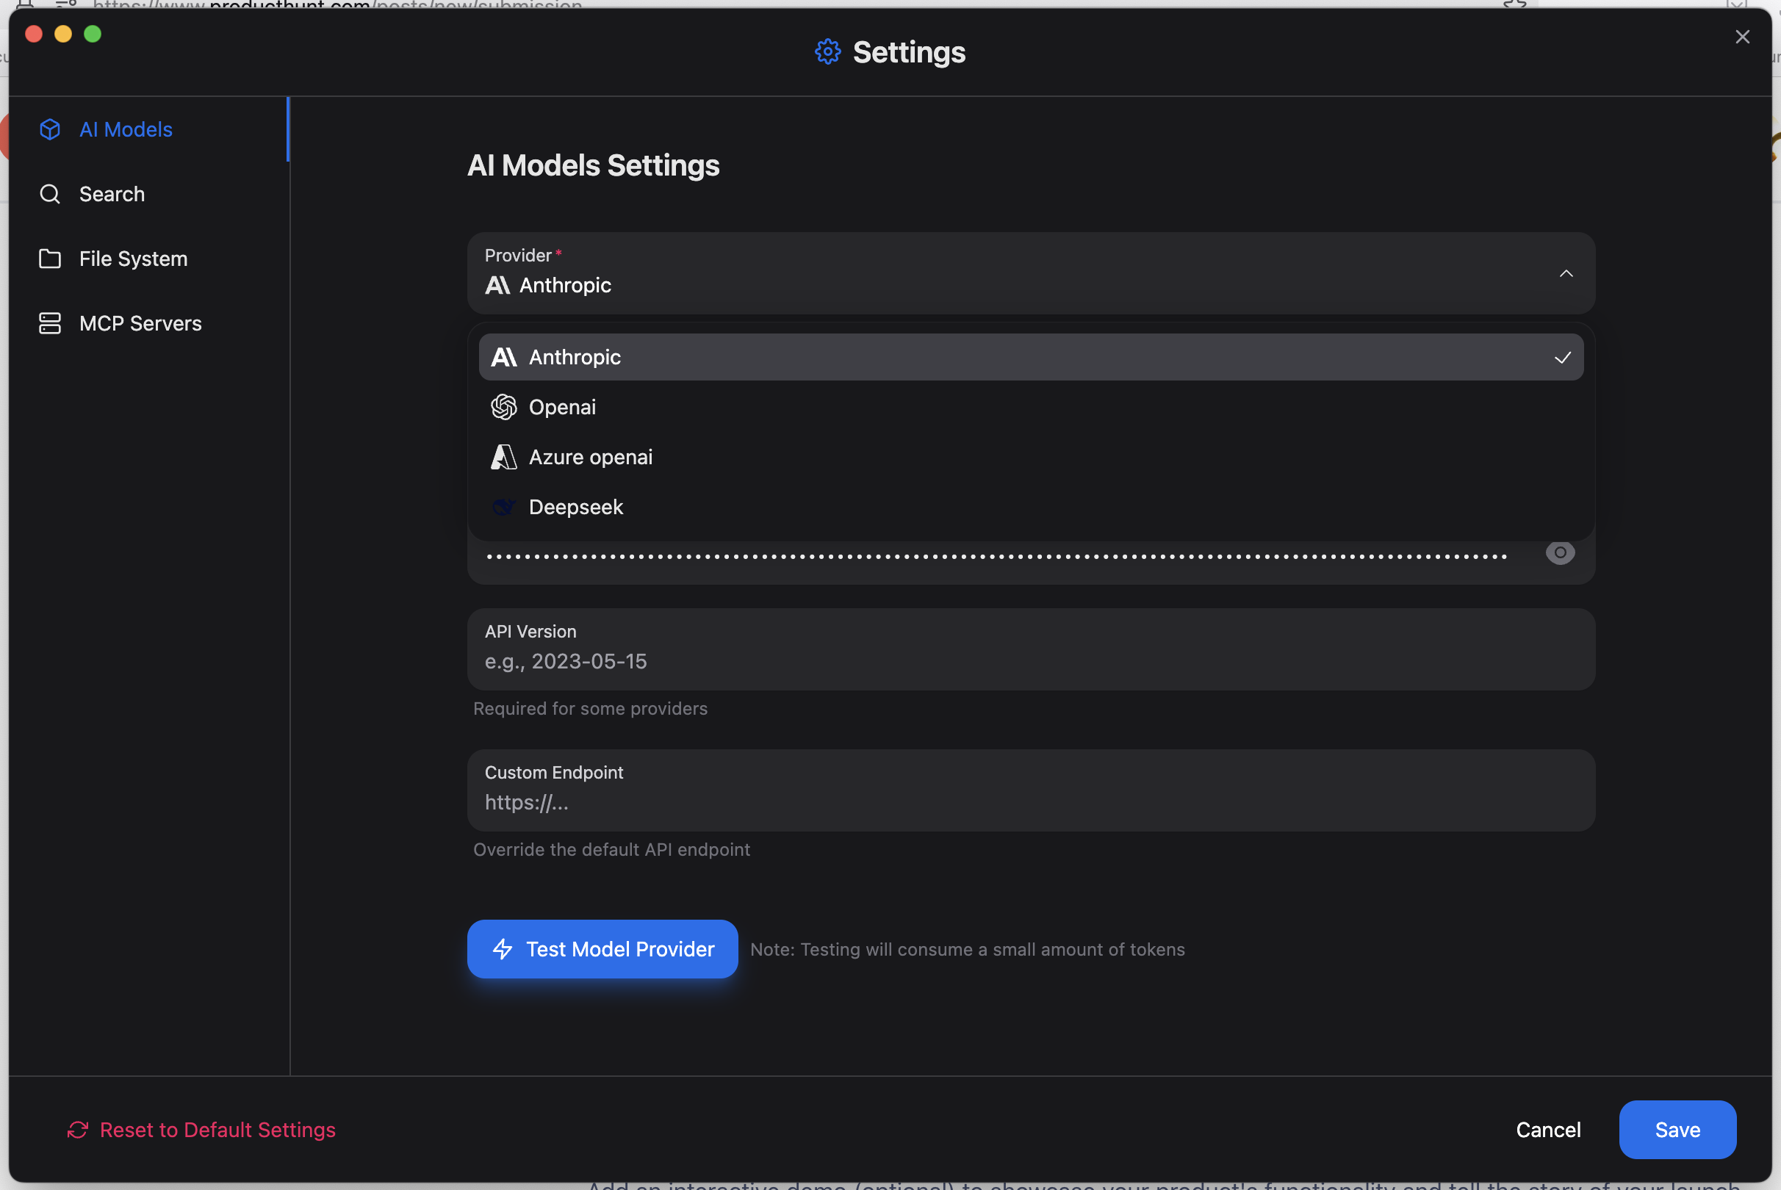Collapse the Provider dropdown chevron
This screenshot has width=1781, height=1190.
pos(1566,274)
